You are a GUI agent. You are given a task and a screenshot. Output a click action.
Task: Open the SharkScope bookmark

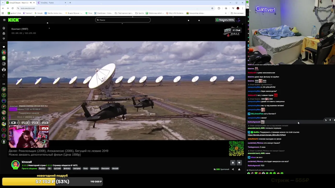[103, 13]
